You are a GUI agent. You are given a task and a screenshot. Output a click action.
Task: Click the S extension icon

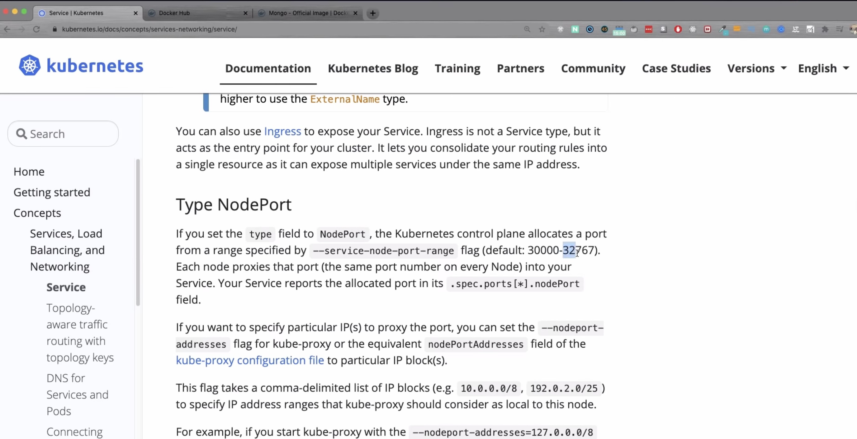click(663, 29)
